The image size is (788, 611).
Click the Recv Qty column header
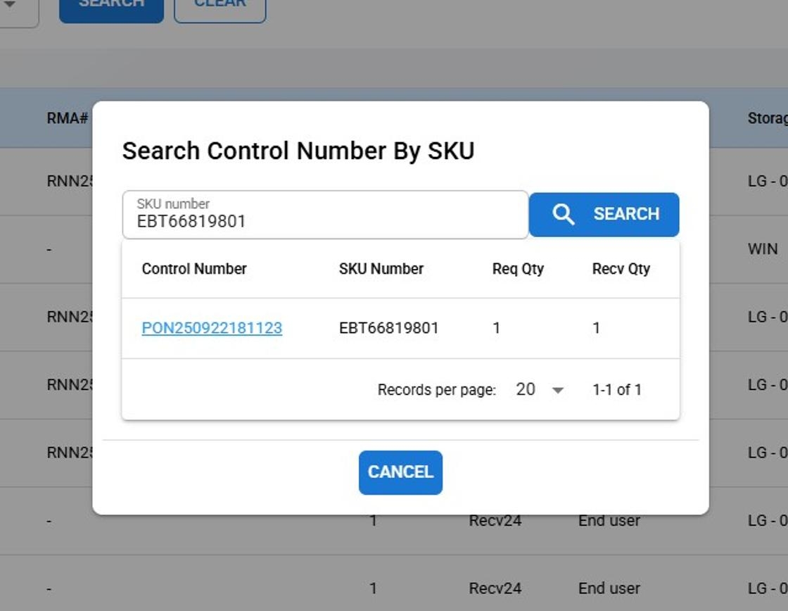621,269
